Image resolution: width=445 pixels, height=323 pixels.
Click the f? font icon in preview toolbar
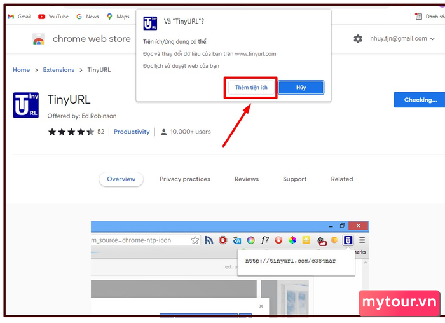264,240
